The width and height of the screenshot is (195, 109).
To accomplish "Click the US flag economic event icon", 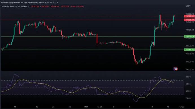I will point(176,69).
